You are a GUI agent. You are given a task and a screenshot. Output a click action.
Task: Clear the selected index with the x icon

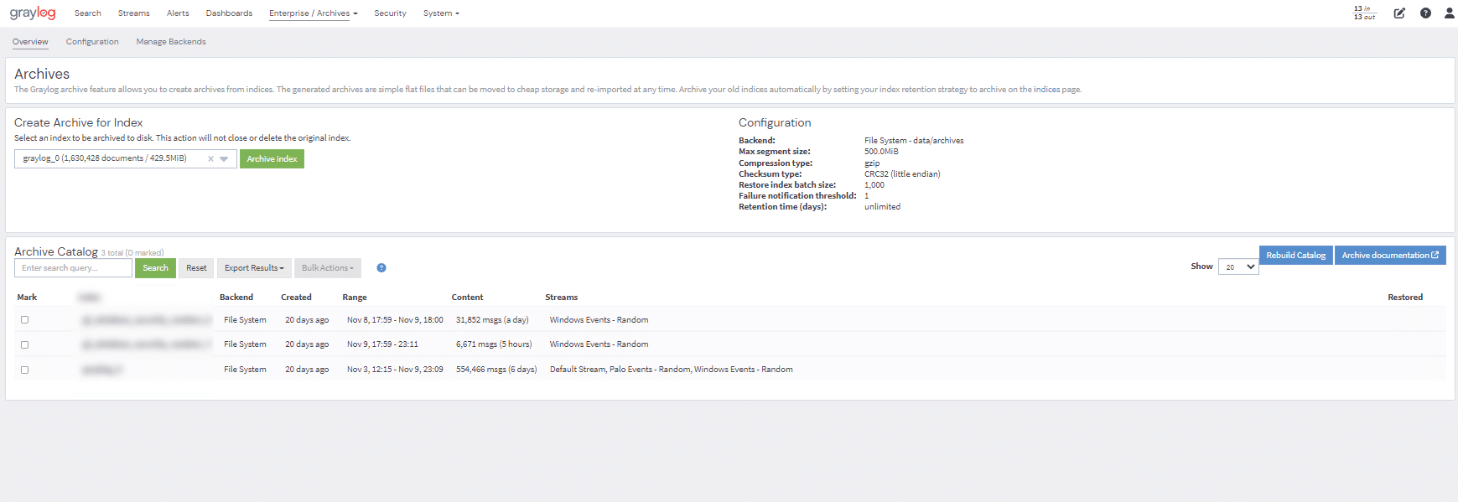[x=210, y=159]
